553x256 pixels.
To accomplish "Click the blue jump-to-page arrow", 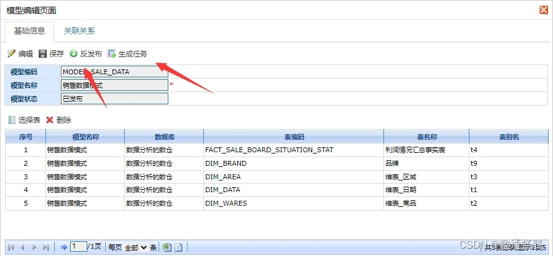I will 64,247.
